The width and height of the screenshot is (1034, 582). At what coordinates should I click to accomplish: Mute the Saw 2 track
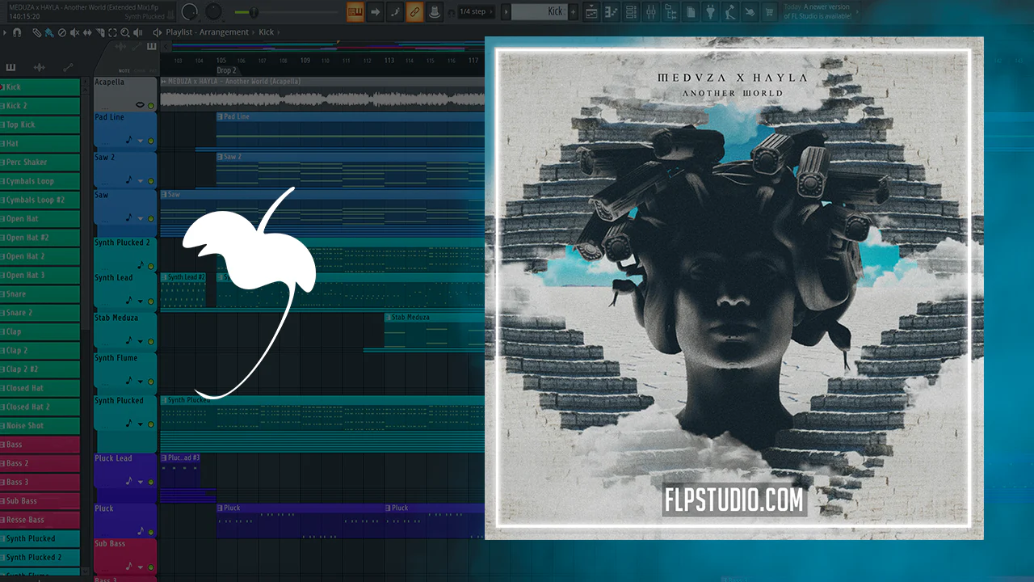tap(151, 180)
